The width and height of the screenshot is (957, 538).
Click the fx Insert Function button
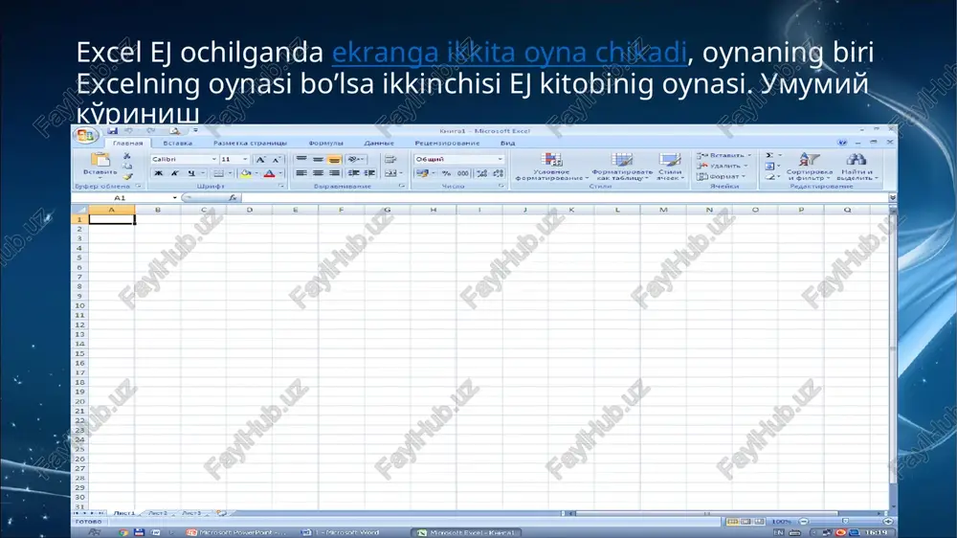coord(232,198)
